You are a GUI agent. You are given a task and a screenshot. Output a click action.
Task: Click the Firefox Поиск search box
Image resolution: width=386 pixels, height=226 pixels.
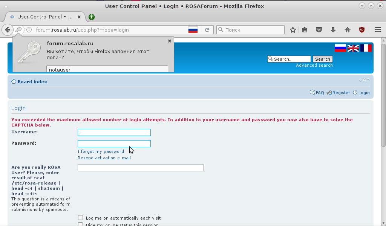[x=250, y=30]
